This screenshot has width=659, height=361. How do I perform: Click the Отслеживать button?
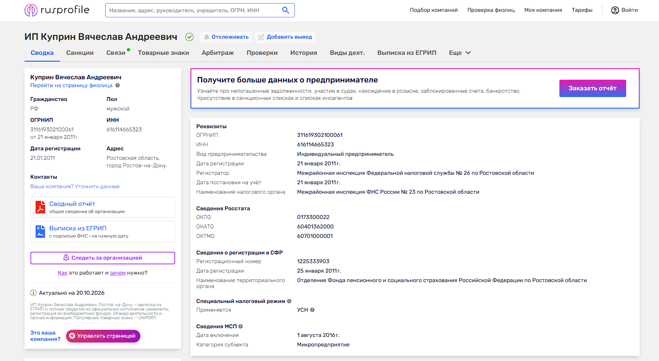[226, 37]
